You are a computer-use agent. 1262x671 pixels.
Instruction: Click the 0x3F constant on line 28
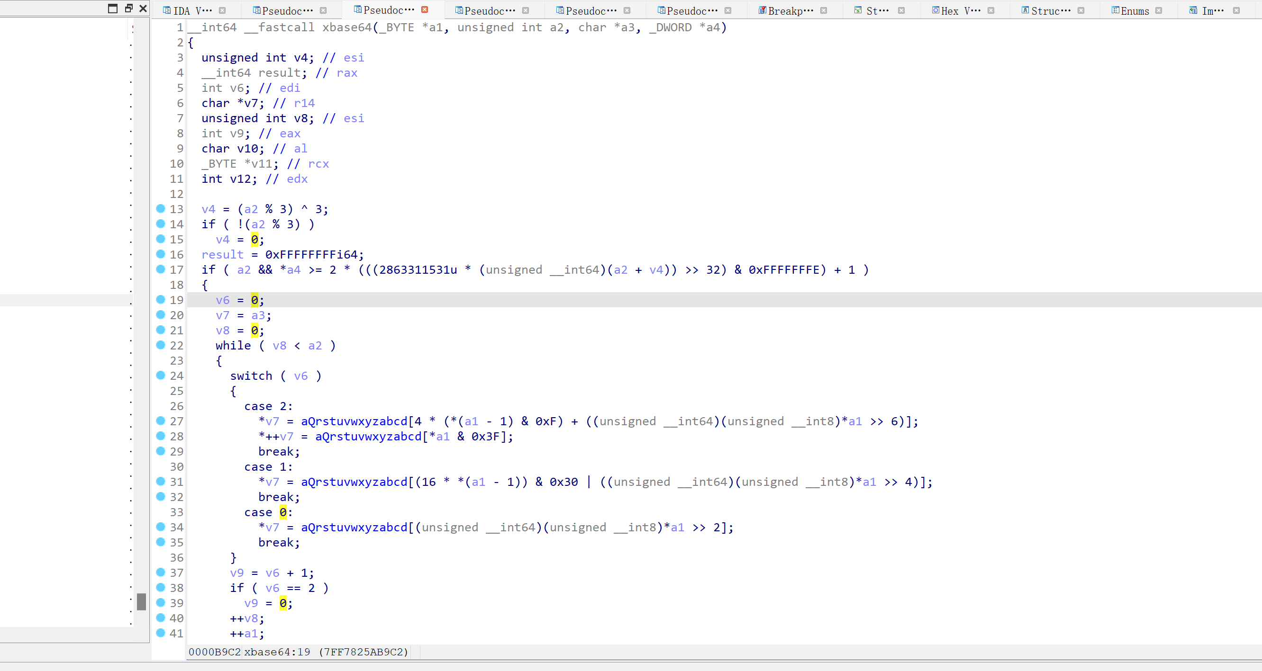(x=485, y=437)
